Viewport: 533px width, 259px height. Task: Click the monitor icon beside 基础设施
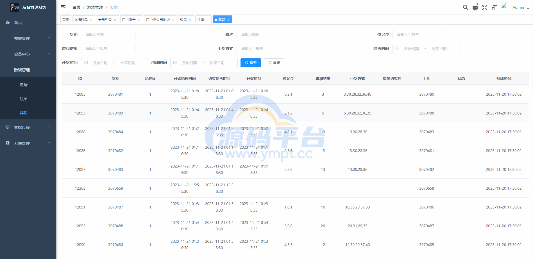(x=8, y=127)
